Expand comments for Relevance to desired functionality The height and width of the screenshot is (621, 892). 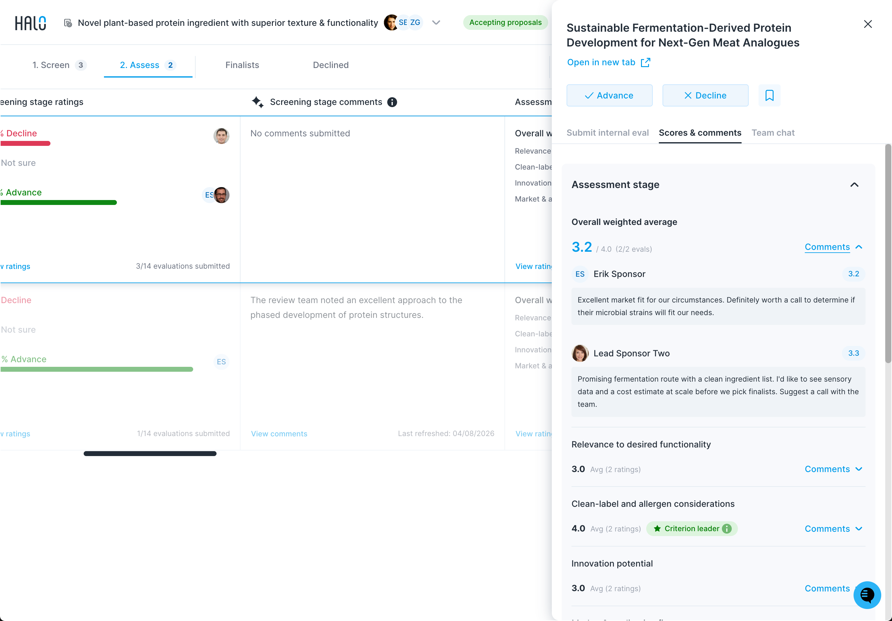[833, 469]
